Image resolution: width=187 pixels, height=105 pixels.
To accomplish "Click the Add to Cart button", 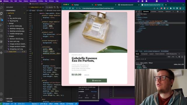I will 97,80.
